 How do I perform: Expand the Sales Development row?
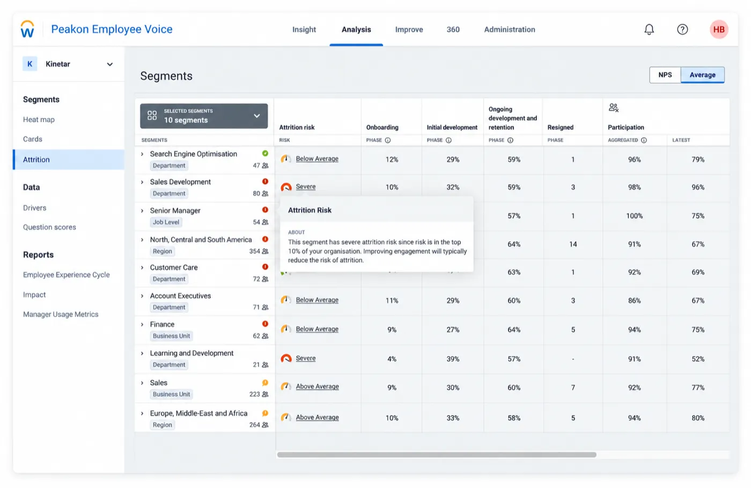pyautogui.click(x=142, y=182)
